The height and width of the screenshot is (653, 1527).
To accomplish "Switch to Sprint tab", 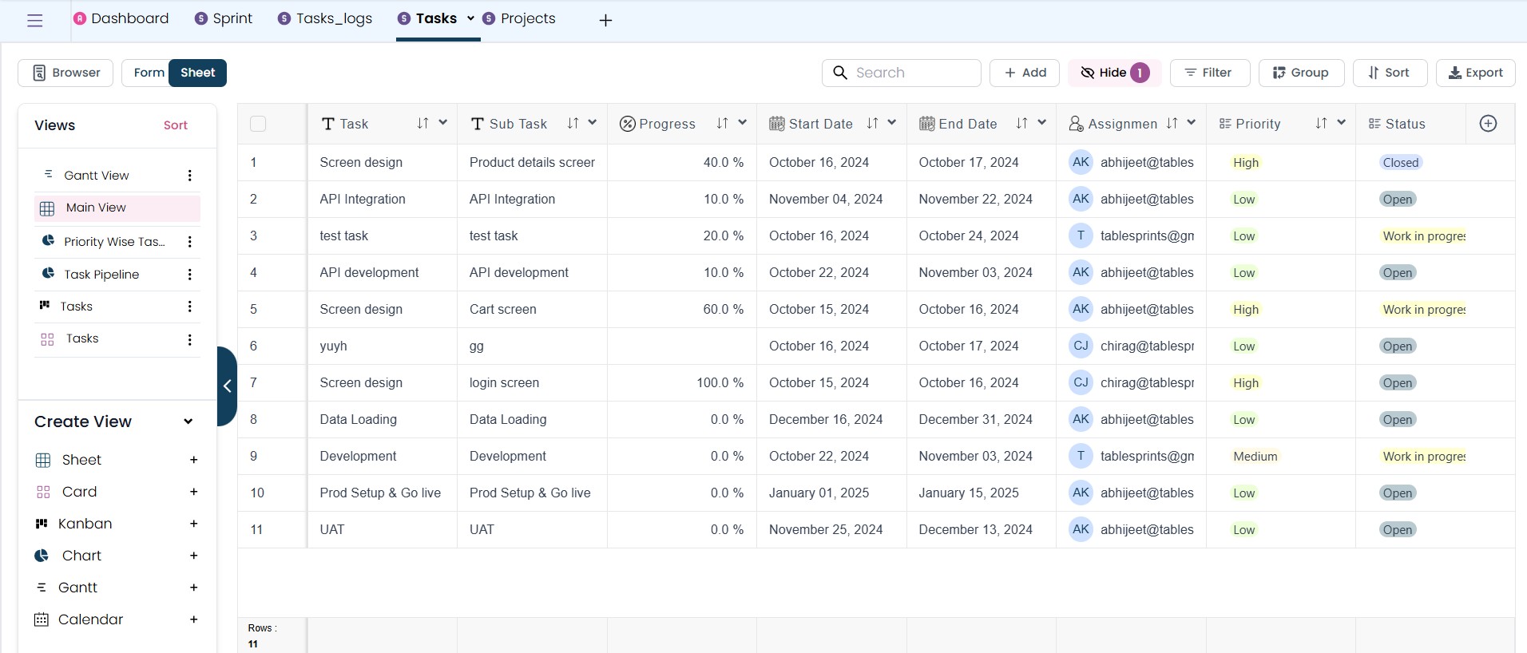I will 224,18.
